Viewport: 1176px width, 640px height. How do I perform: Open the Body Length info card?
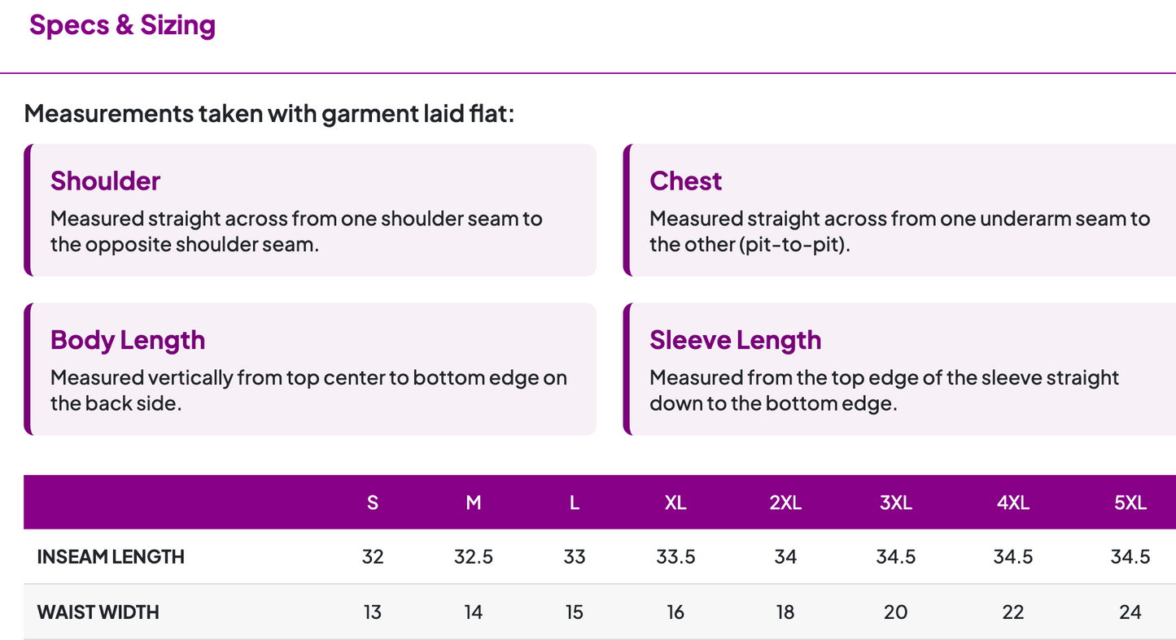(310, 369)
